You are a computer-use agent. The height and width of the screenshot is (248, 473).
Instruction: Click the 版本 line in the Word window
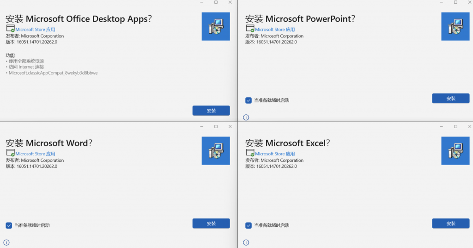(31, 166)
